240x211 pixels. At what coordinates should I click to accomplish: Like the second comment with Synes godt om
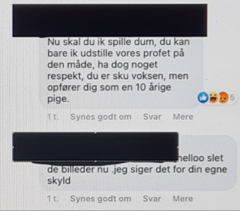(100, 199)
